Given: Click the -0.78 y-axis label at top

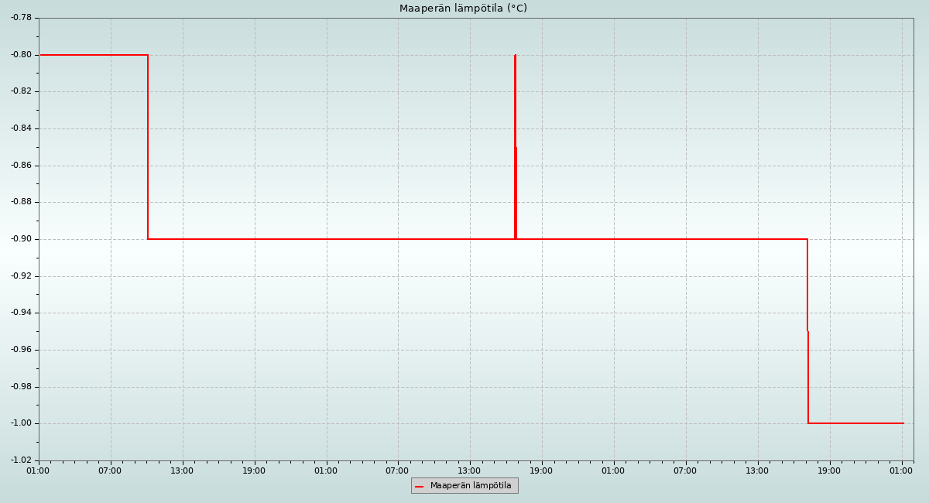Looking at the screenshot, I should (x=21, y=18).
